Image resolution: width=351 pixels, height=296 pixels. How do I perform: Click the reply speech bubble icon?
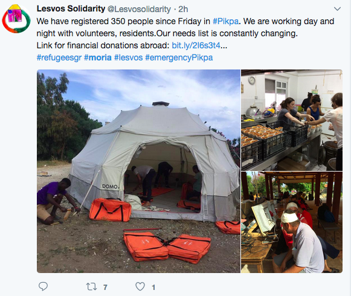click(43, 286)
